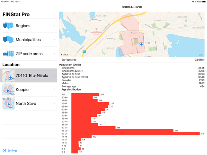Click the 70-74 age bar (227)
The height and width of the screenshot is (155, 207).
(x=90, y=103)
